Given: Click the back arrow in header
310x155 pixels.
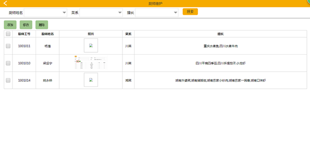Looking at the screenshot, I should click(x=5, y=4).
